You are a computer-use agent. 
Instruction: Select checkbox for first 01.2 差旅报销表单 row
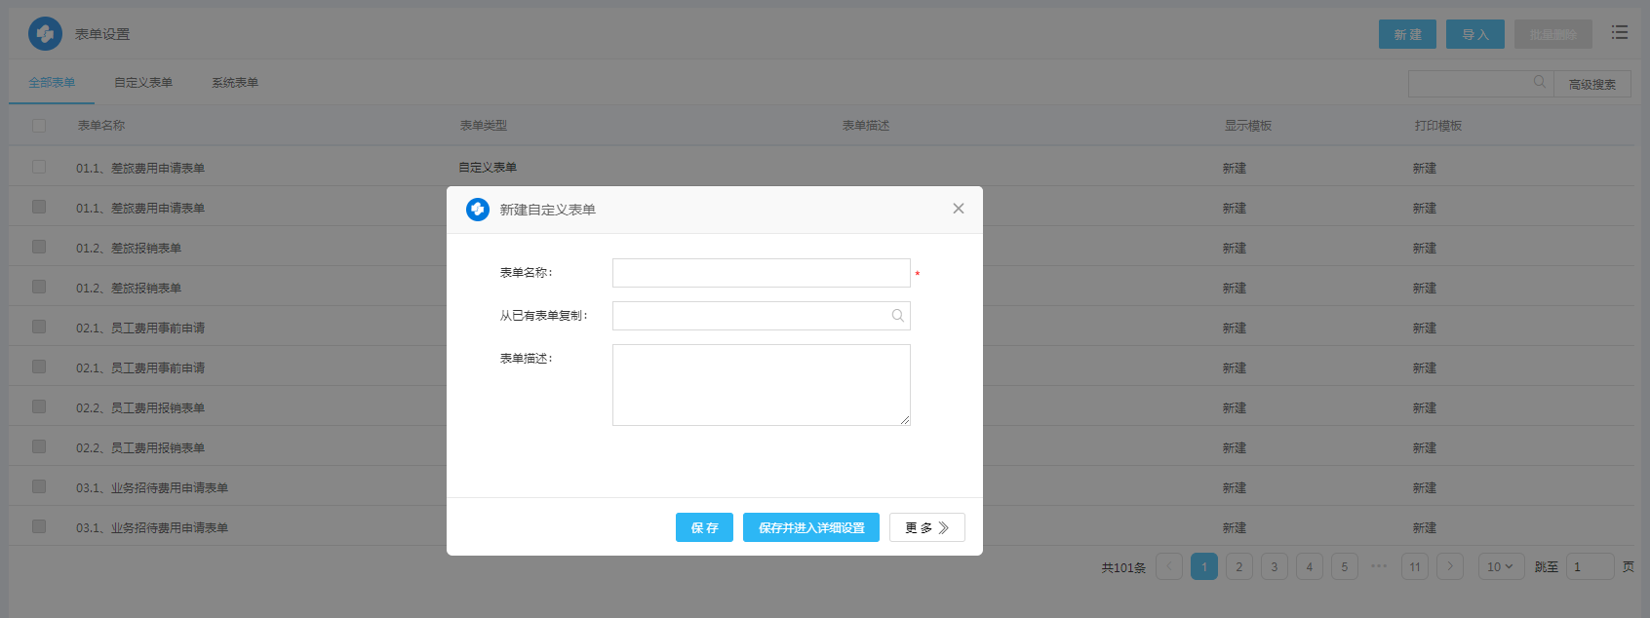click(39, 247)
